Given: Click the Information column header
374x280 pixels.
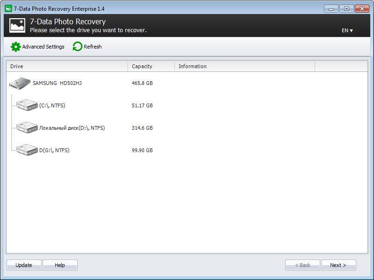Looking at the screenshot, I should 245,66.
